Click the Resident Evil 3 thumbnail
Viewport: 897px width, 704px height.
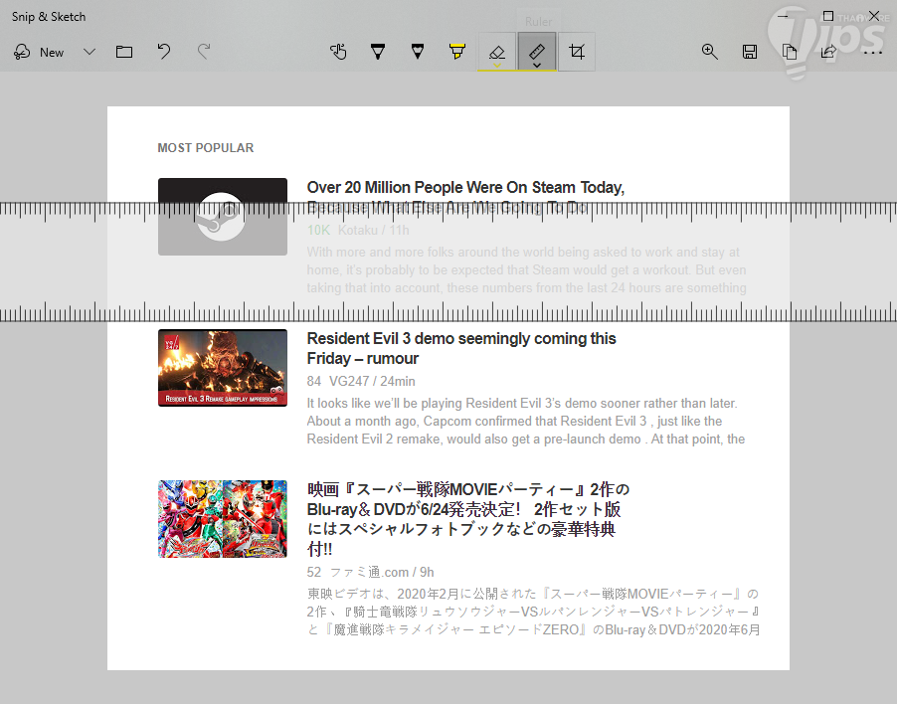(223, 368)
